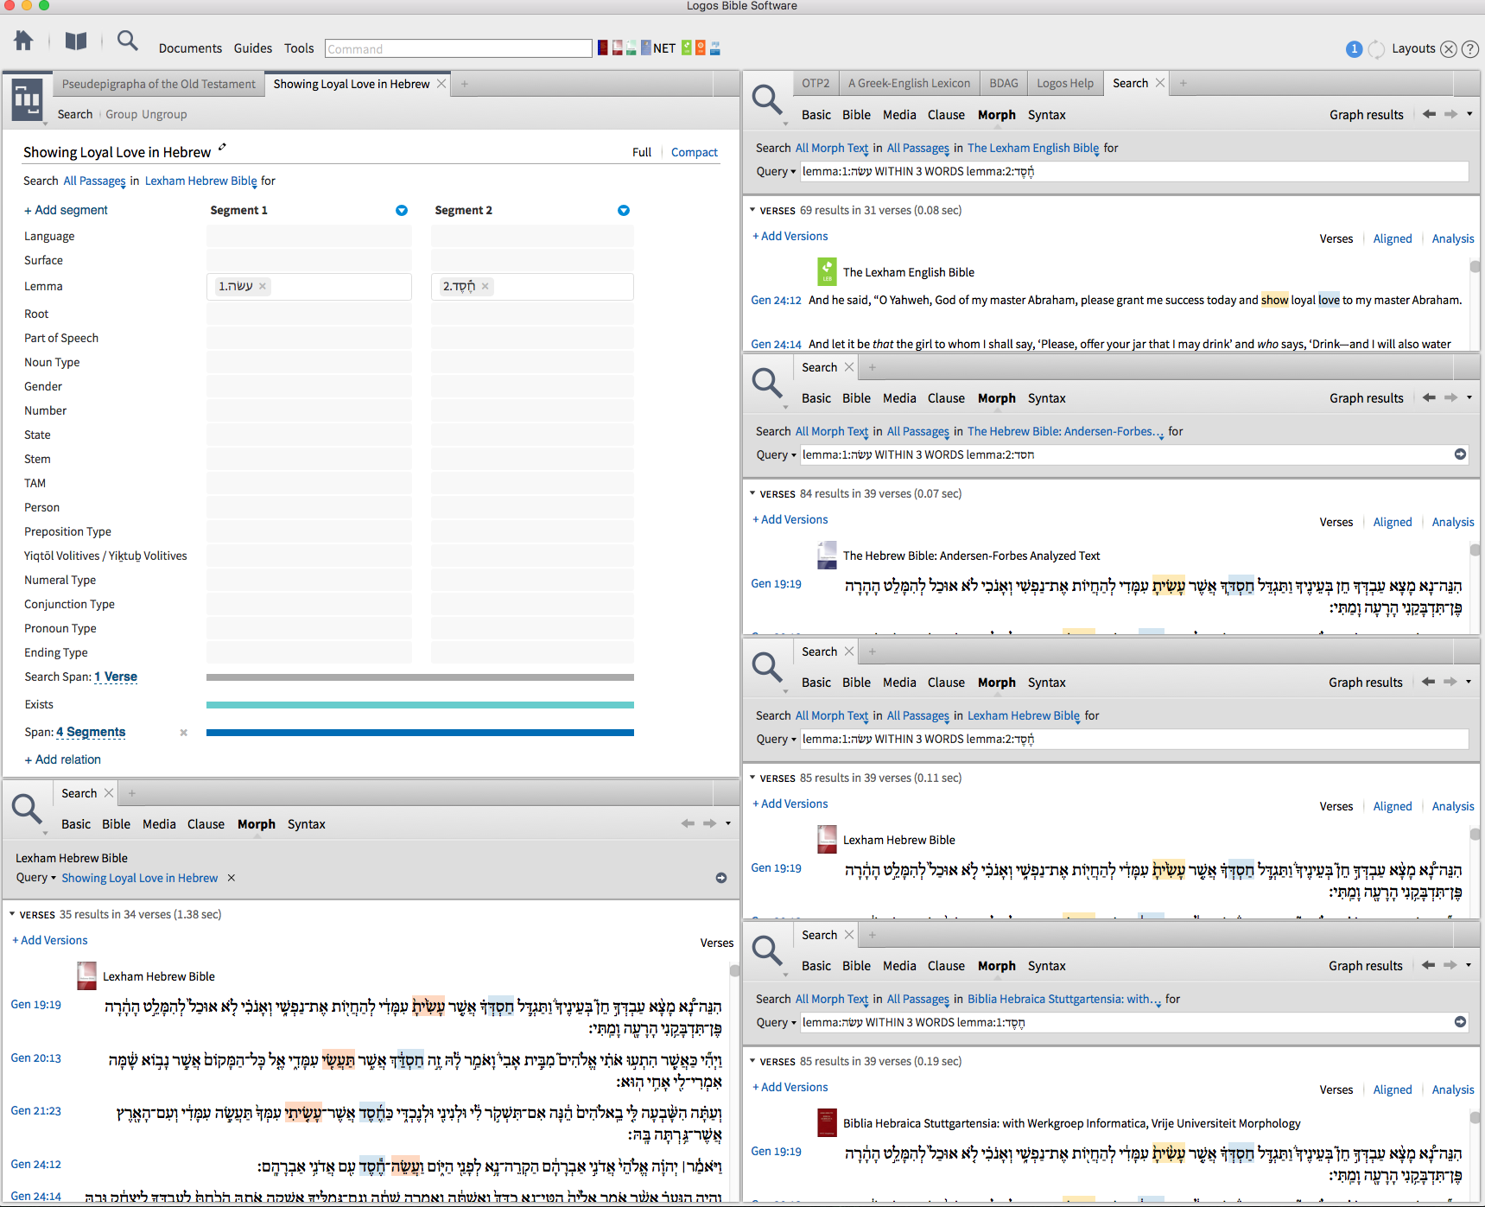Collapse the 69 results verses section
The image size is (1485, 1207).
tap(752, 210)
